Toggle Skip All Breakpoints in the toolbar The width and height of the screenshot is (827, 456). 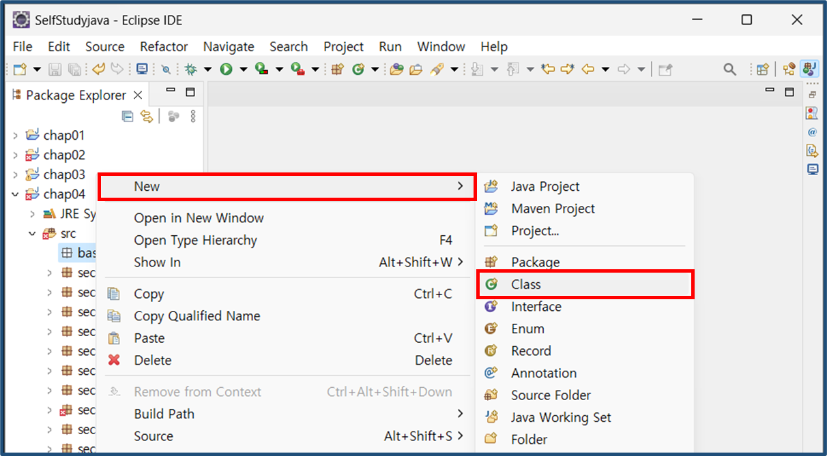tap(166, 70)
